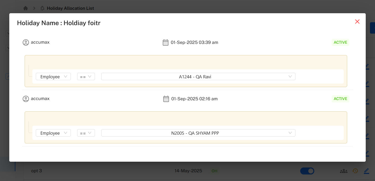Click the first ACTIVE status badge

340,42
